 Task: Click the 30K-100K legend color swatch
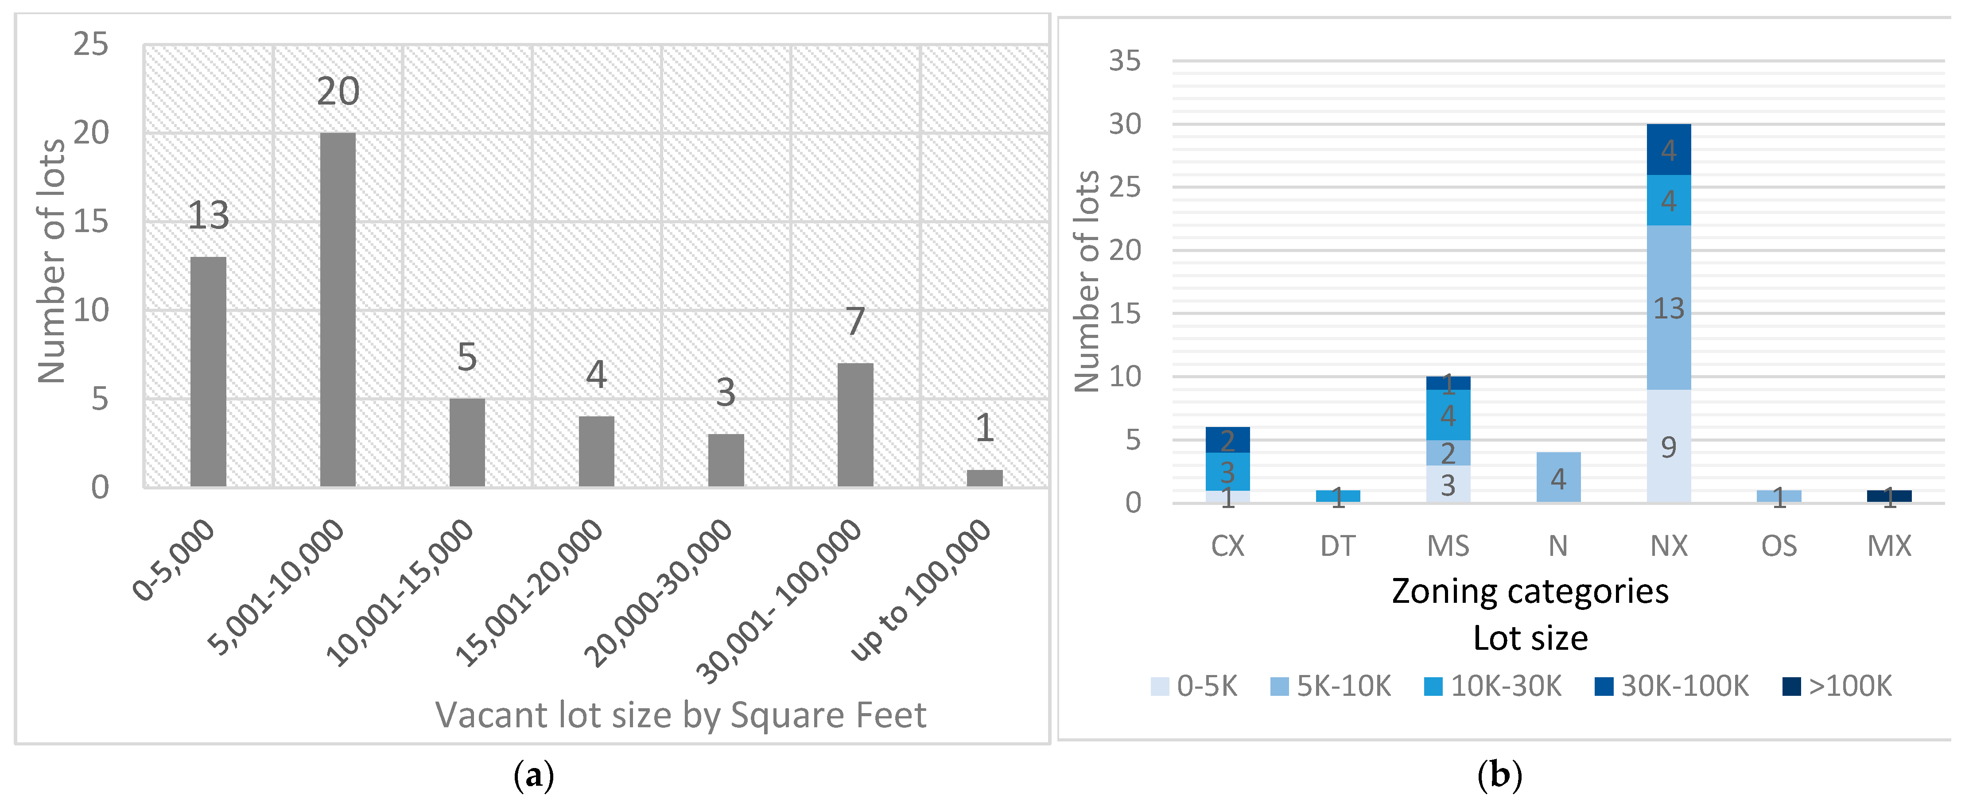pos(1604,686)
